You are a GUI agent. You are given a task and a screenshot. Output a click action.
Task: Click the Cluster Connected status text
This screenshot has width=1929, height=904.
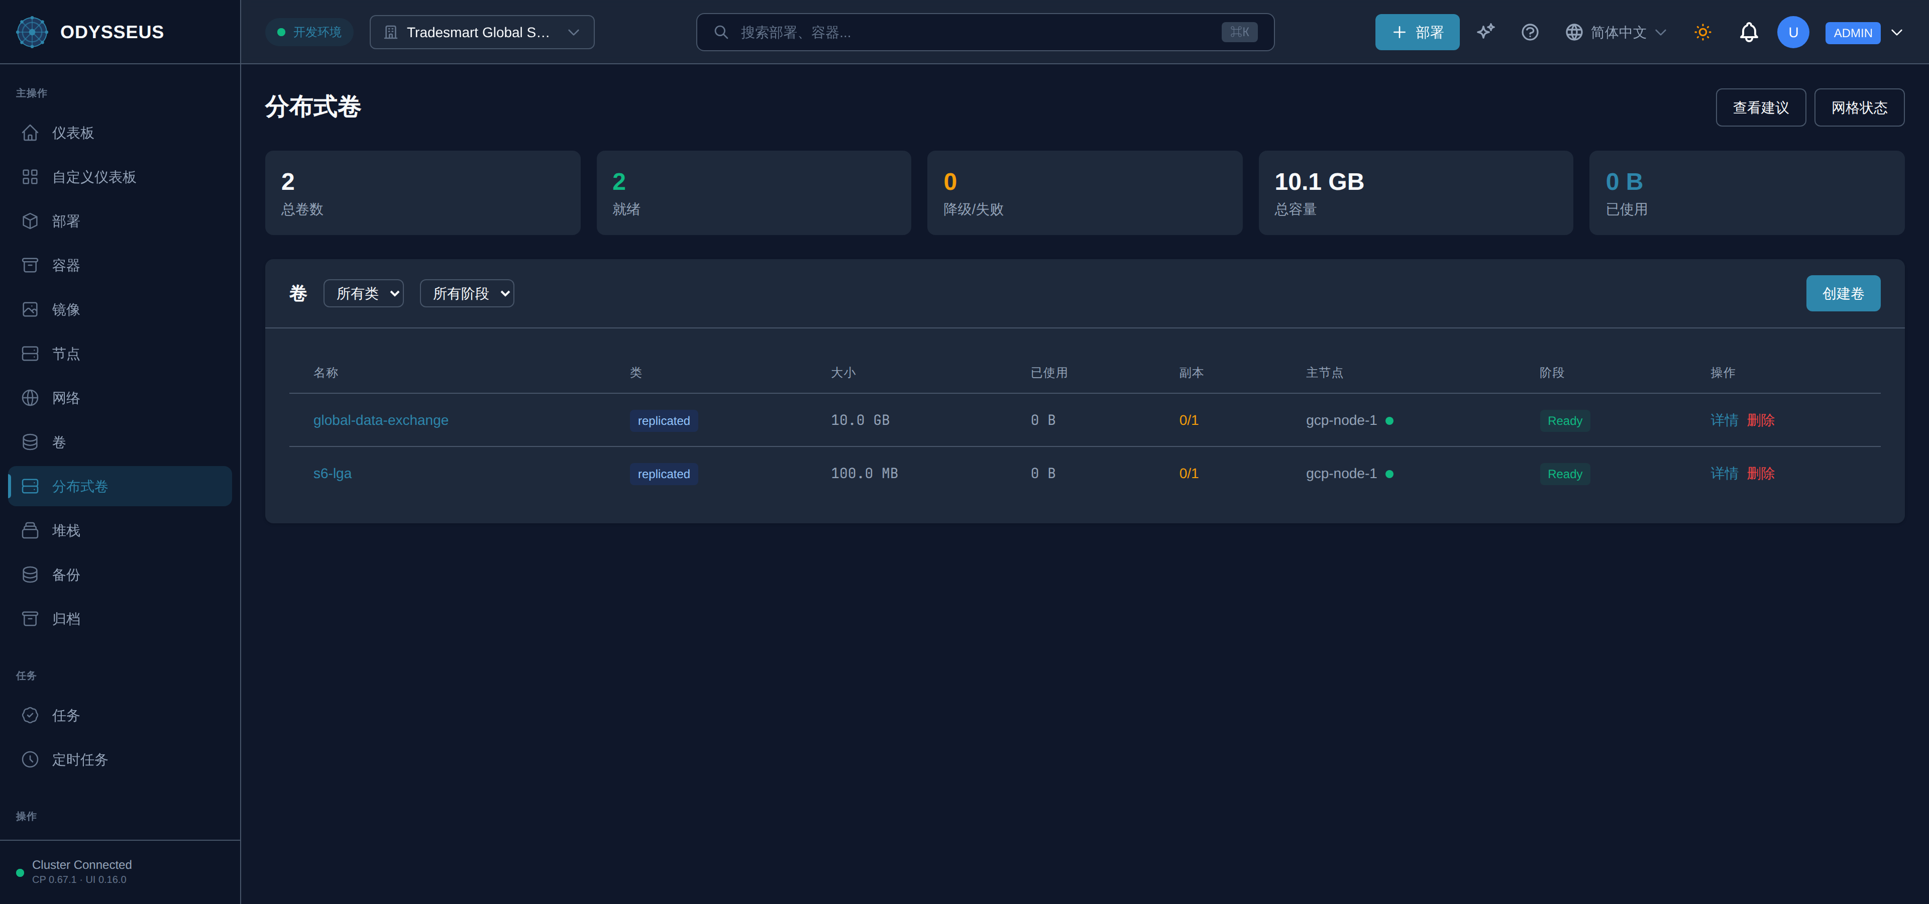point(81,864)
